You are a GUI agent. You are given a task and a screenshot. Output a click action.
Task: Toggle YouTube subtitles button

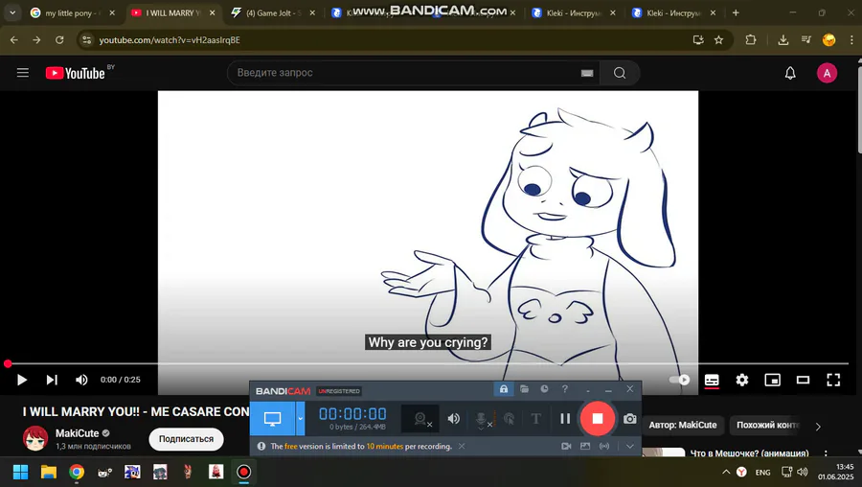[712, 380]
